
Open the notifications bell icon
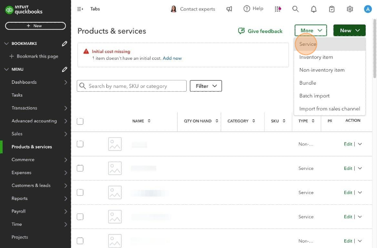314,9
